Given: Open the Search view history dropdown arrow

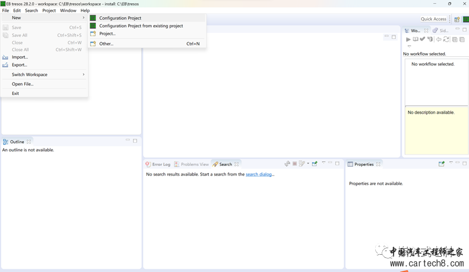Looking at the screenshot, I should 308,164.
